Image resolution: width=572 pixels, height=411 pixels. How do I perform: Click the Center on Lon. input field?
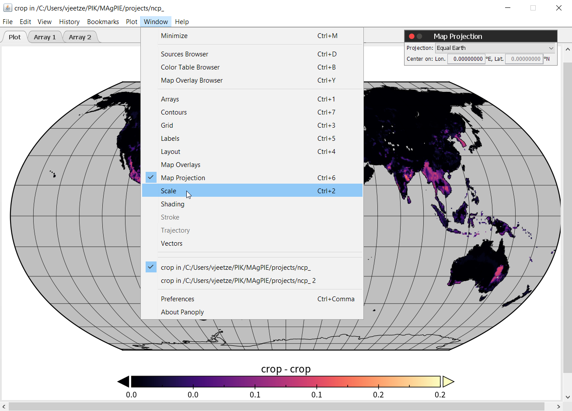click(x=466, y=59)
